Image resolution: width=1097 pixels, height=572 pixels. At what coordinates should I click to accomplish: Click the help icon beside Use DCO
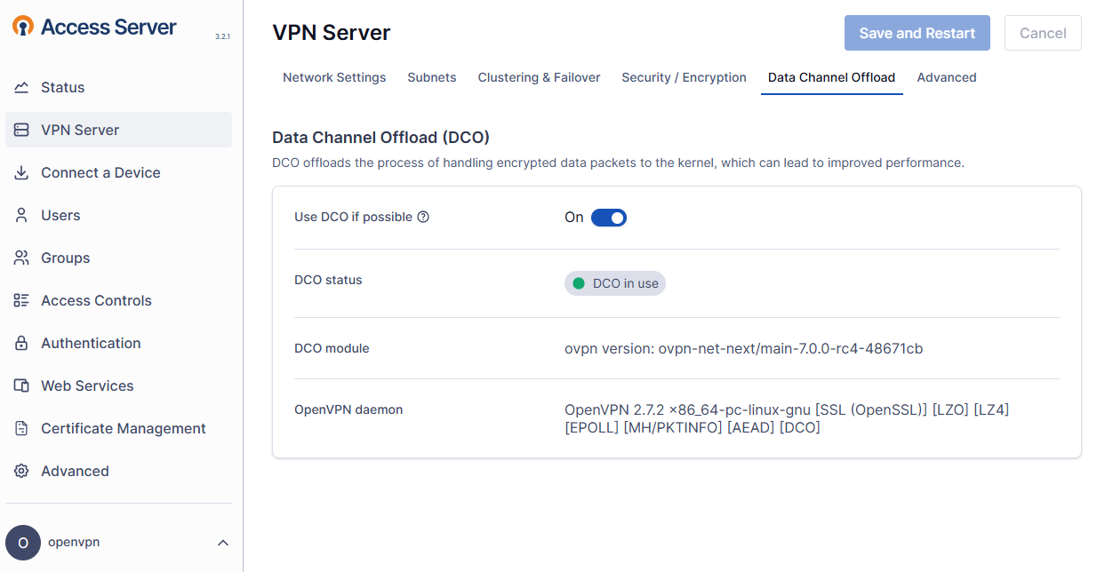click(x=423, y=217)
